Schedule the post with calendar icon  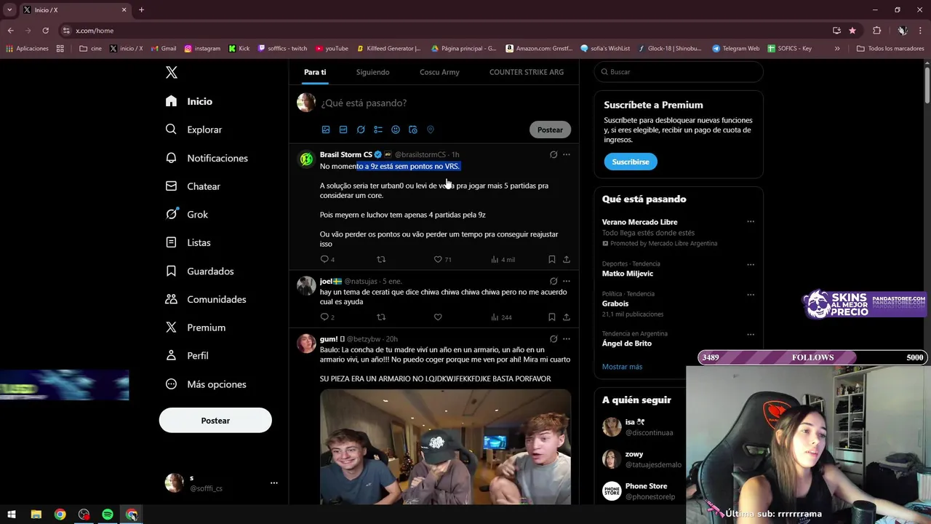pos(413,130)
